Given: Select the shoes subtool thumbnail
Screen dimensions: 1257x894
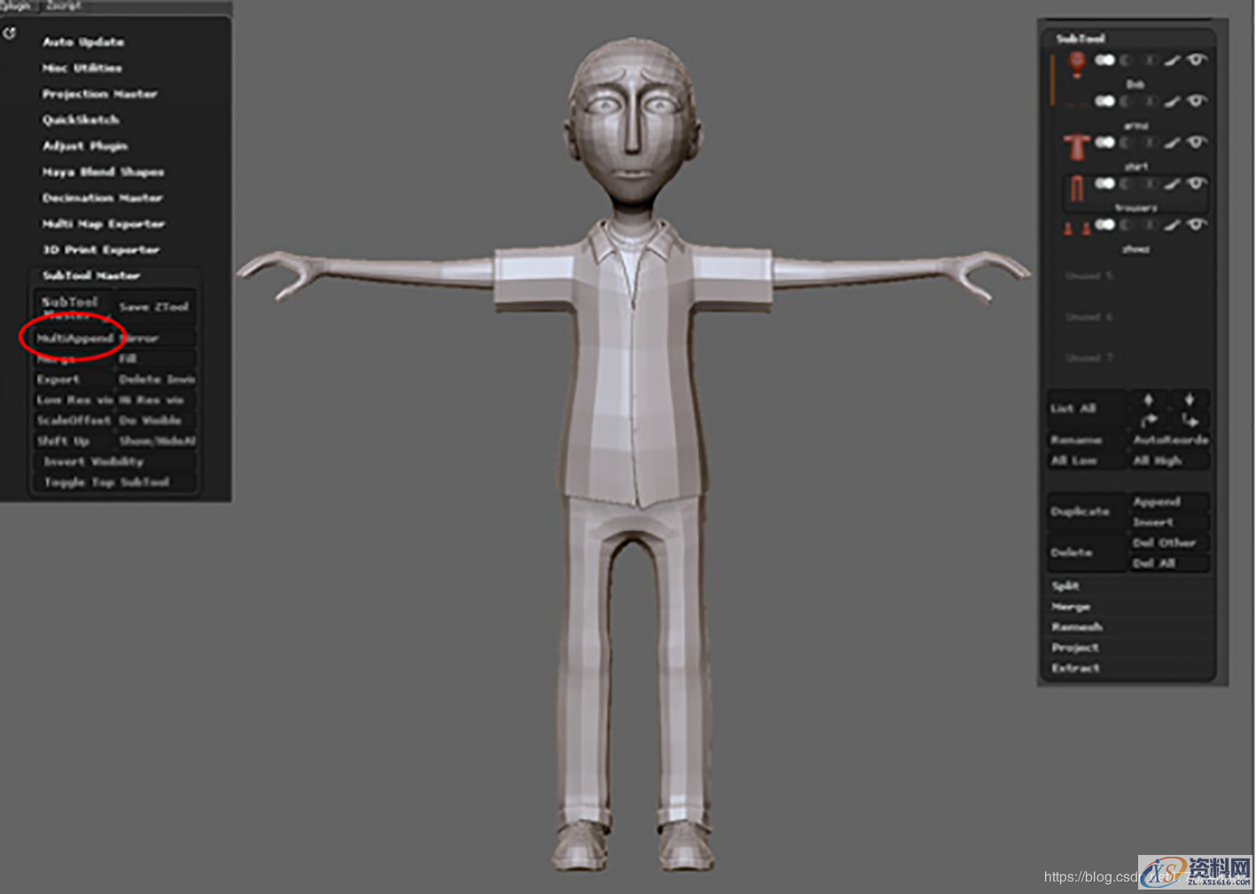Looking at the screenshot, I should coord(1077,228).
